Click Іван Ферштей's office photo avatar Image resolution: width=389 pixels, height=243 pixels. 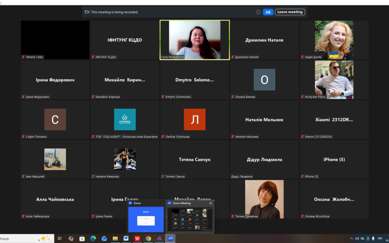coord(55,159)
